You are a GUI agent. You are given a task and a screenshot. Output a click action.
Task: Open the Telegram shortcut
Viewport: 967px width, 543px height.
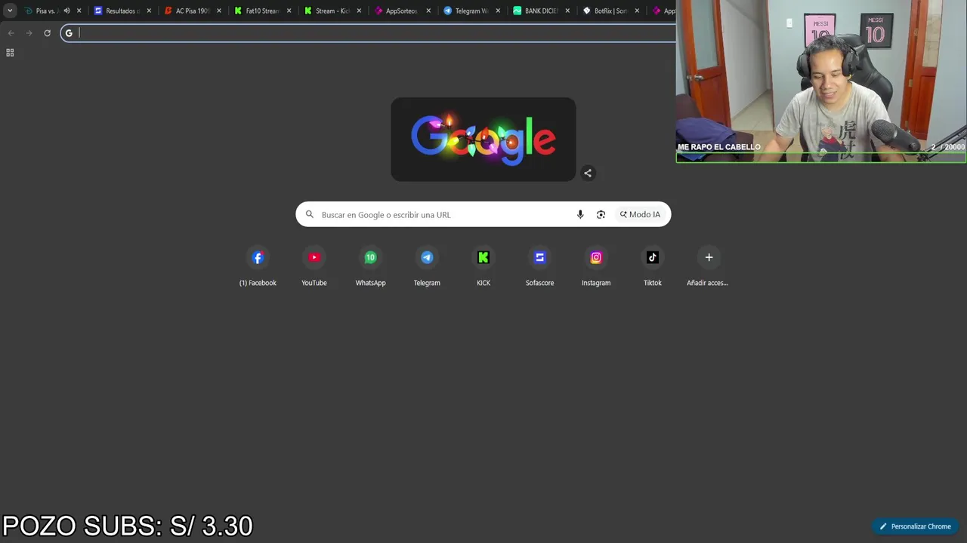427,267
